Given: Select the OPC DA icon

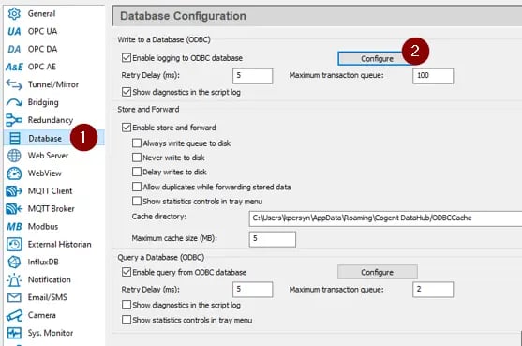Looking at the screenshot, I should pos(14,49).
